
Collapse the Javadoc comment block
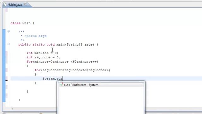[x=9, y=31]
